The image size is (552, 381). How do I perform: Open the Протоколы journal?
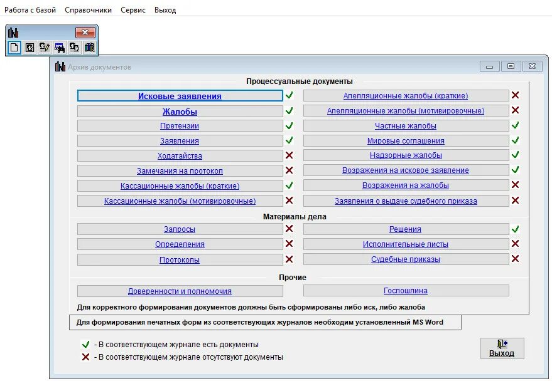point(180,260)
